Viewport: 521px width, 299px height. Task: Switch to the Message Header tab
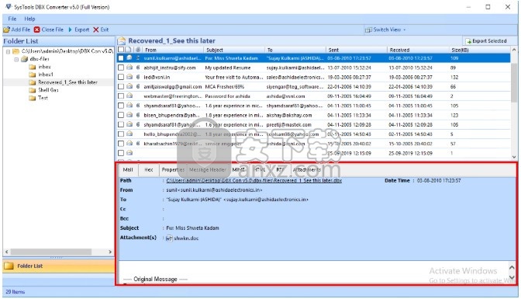208,170
